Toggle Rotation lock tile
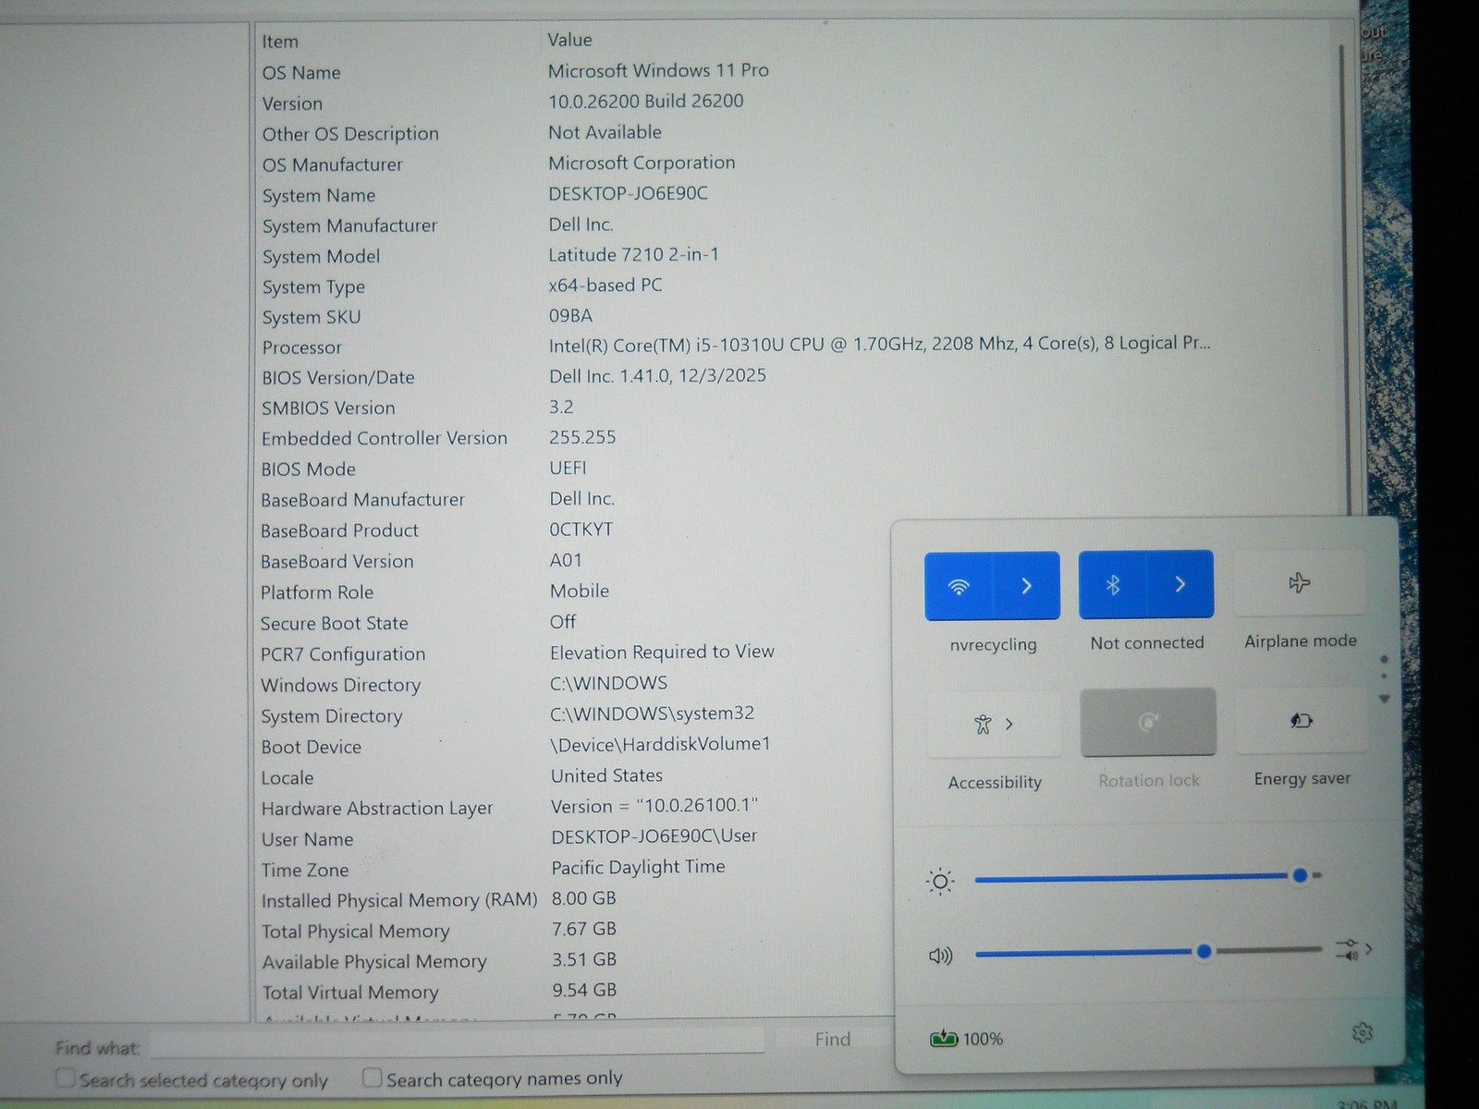This screenshot has height=1109, width=1479. pos(1148,722)
